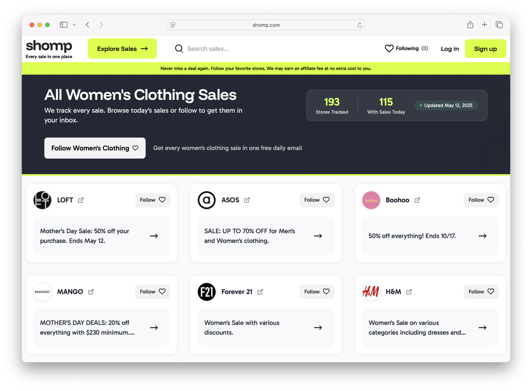This screenshot has height=391, width=532.
Task: Click '50% off everything! Ends 10/17.' text
Action: click(x=412, y=236)
